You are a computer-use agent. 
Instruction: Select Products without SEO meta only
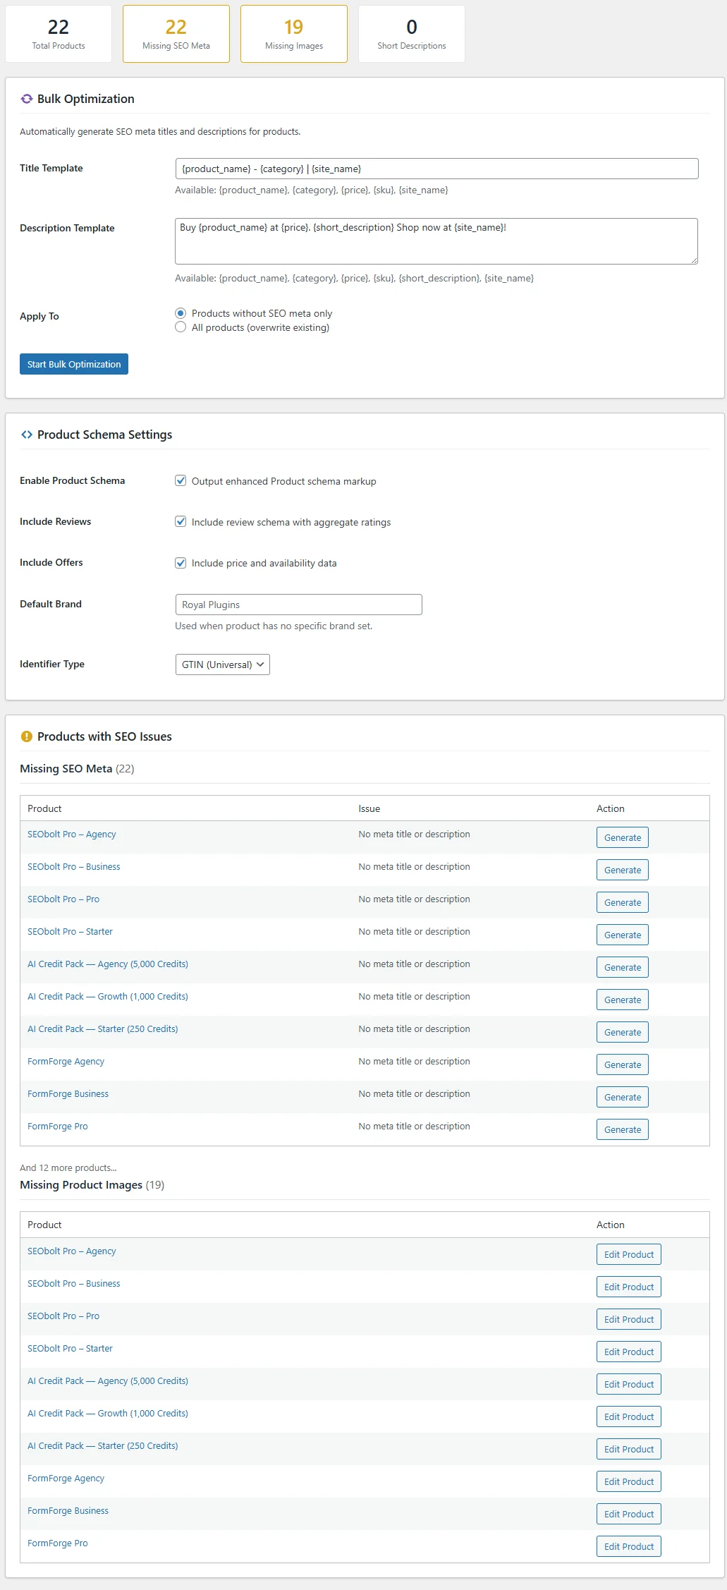(181, 313)
